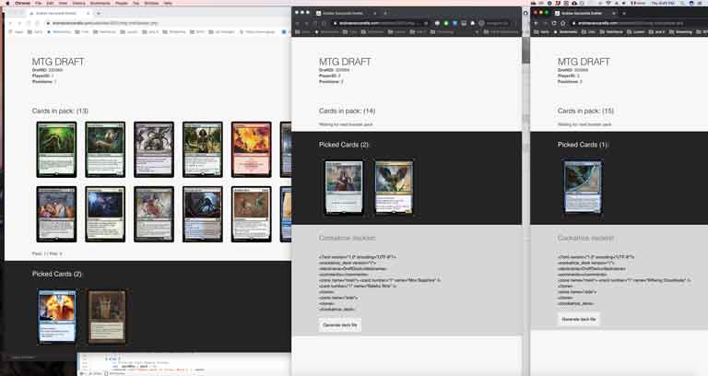Pick the fourth card in pack's bottom row
Viewport: 708px width, 376px height.
coord(203,215)
